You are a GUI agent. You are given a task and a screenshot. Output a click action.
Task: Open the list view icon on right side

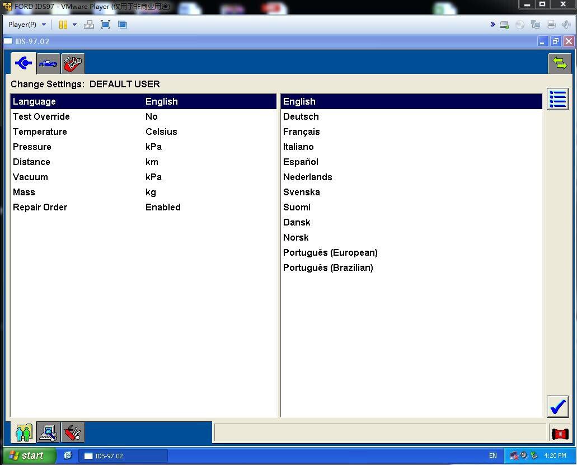pos(557,99)
